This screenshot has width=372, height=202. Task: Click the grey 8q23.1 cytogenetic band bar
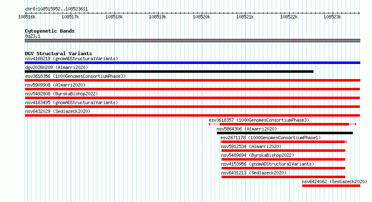(192, 41)
